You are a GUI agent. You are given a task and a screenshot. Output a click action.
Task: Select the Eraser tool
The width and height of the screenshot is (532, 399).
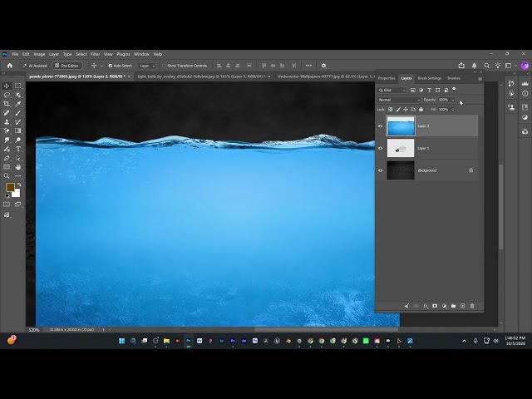(x=7, y=131)
